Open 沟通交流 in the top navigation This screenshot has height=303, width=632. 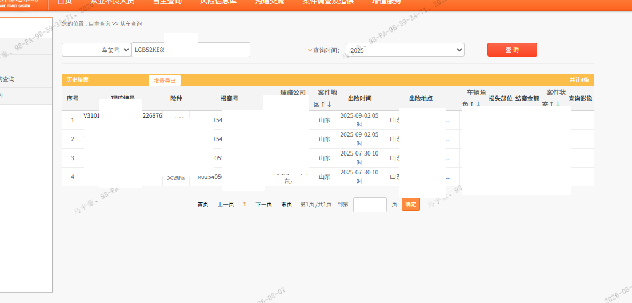(270, 2)
